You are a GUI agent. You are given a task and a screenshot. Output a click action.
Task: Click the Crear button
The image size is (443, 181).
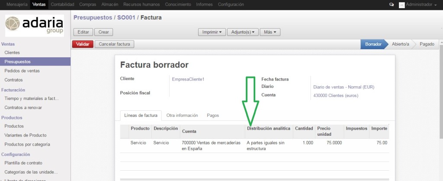[x=104, y=32]
